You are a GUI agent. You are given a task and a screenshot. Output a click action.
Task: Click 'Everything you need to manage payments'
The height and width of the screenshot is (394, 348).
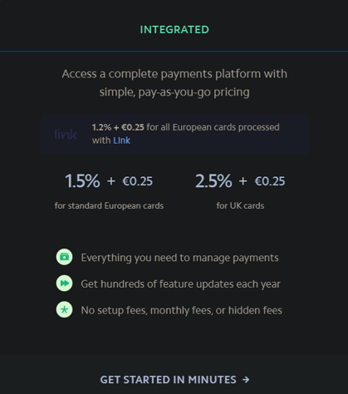click(179, 258)
